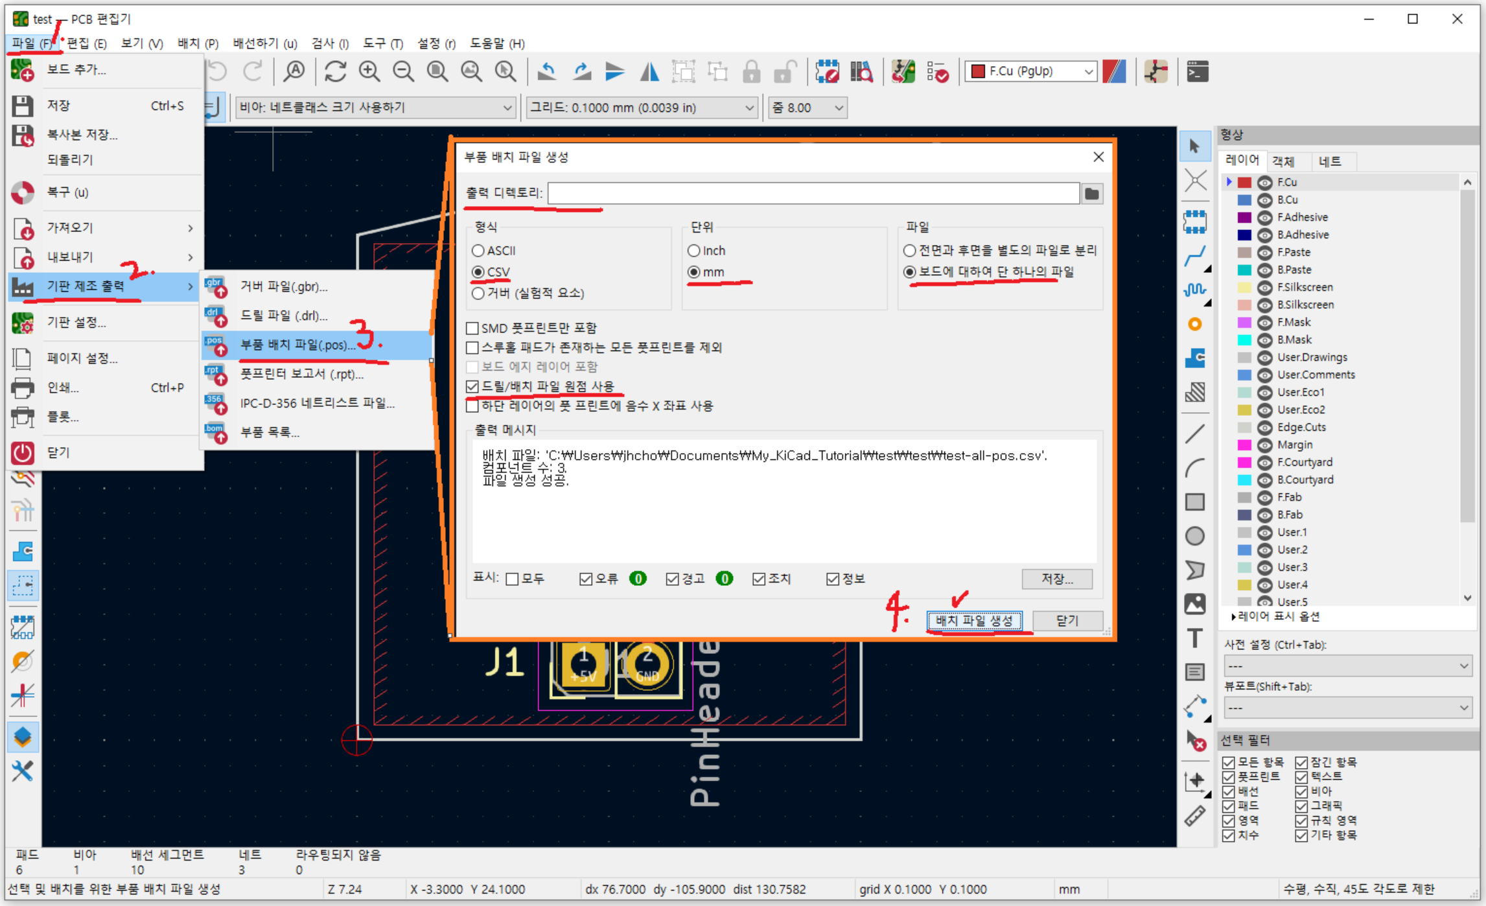Click the zoom in toolbar icon

[x=369, y=71]
